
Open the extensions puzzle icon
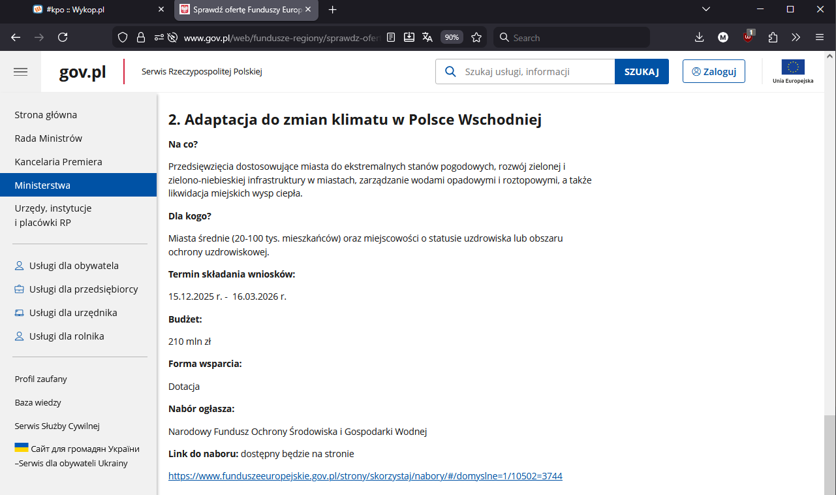[x=773, y=37]
